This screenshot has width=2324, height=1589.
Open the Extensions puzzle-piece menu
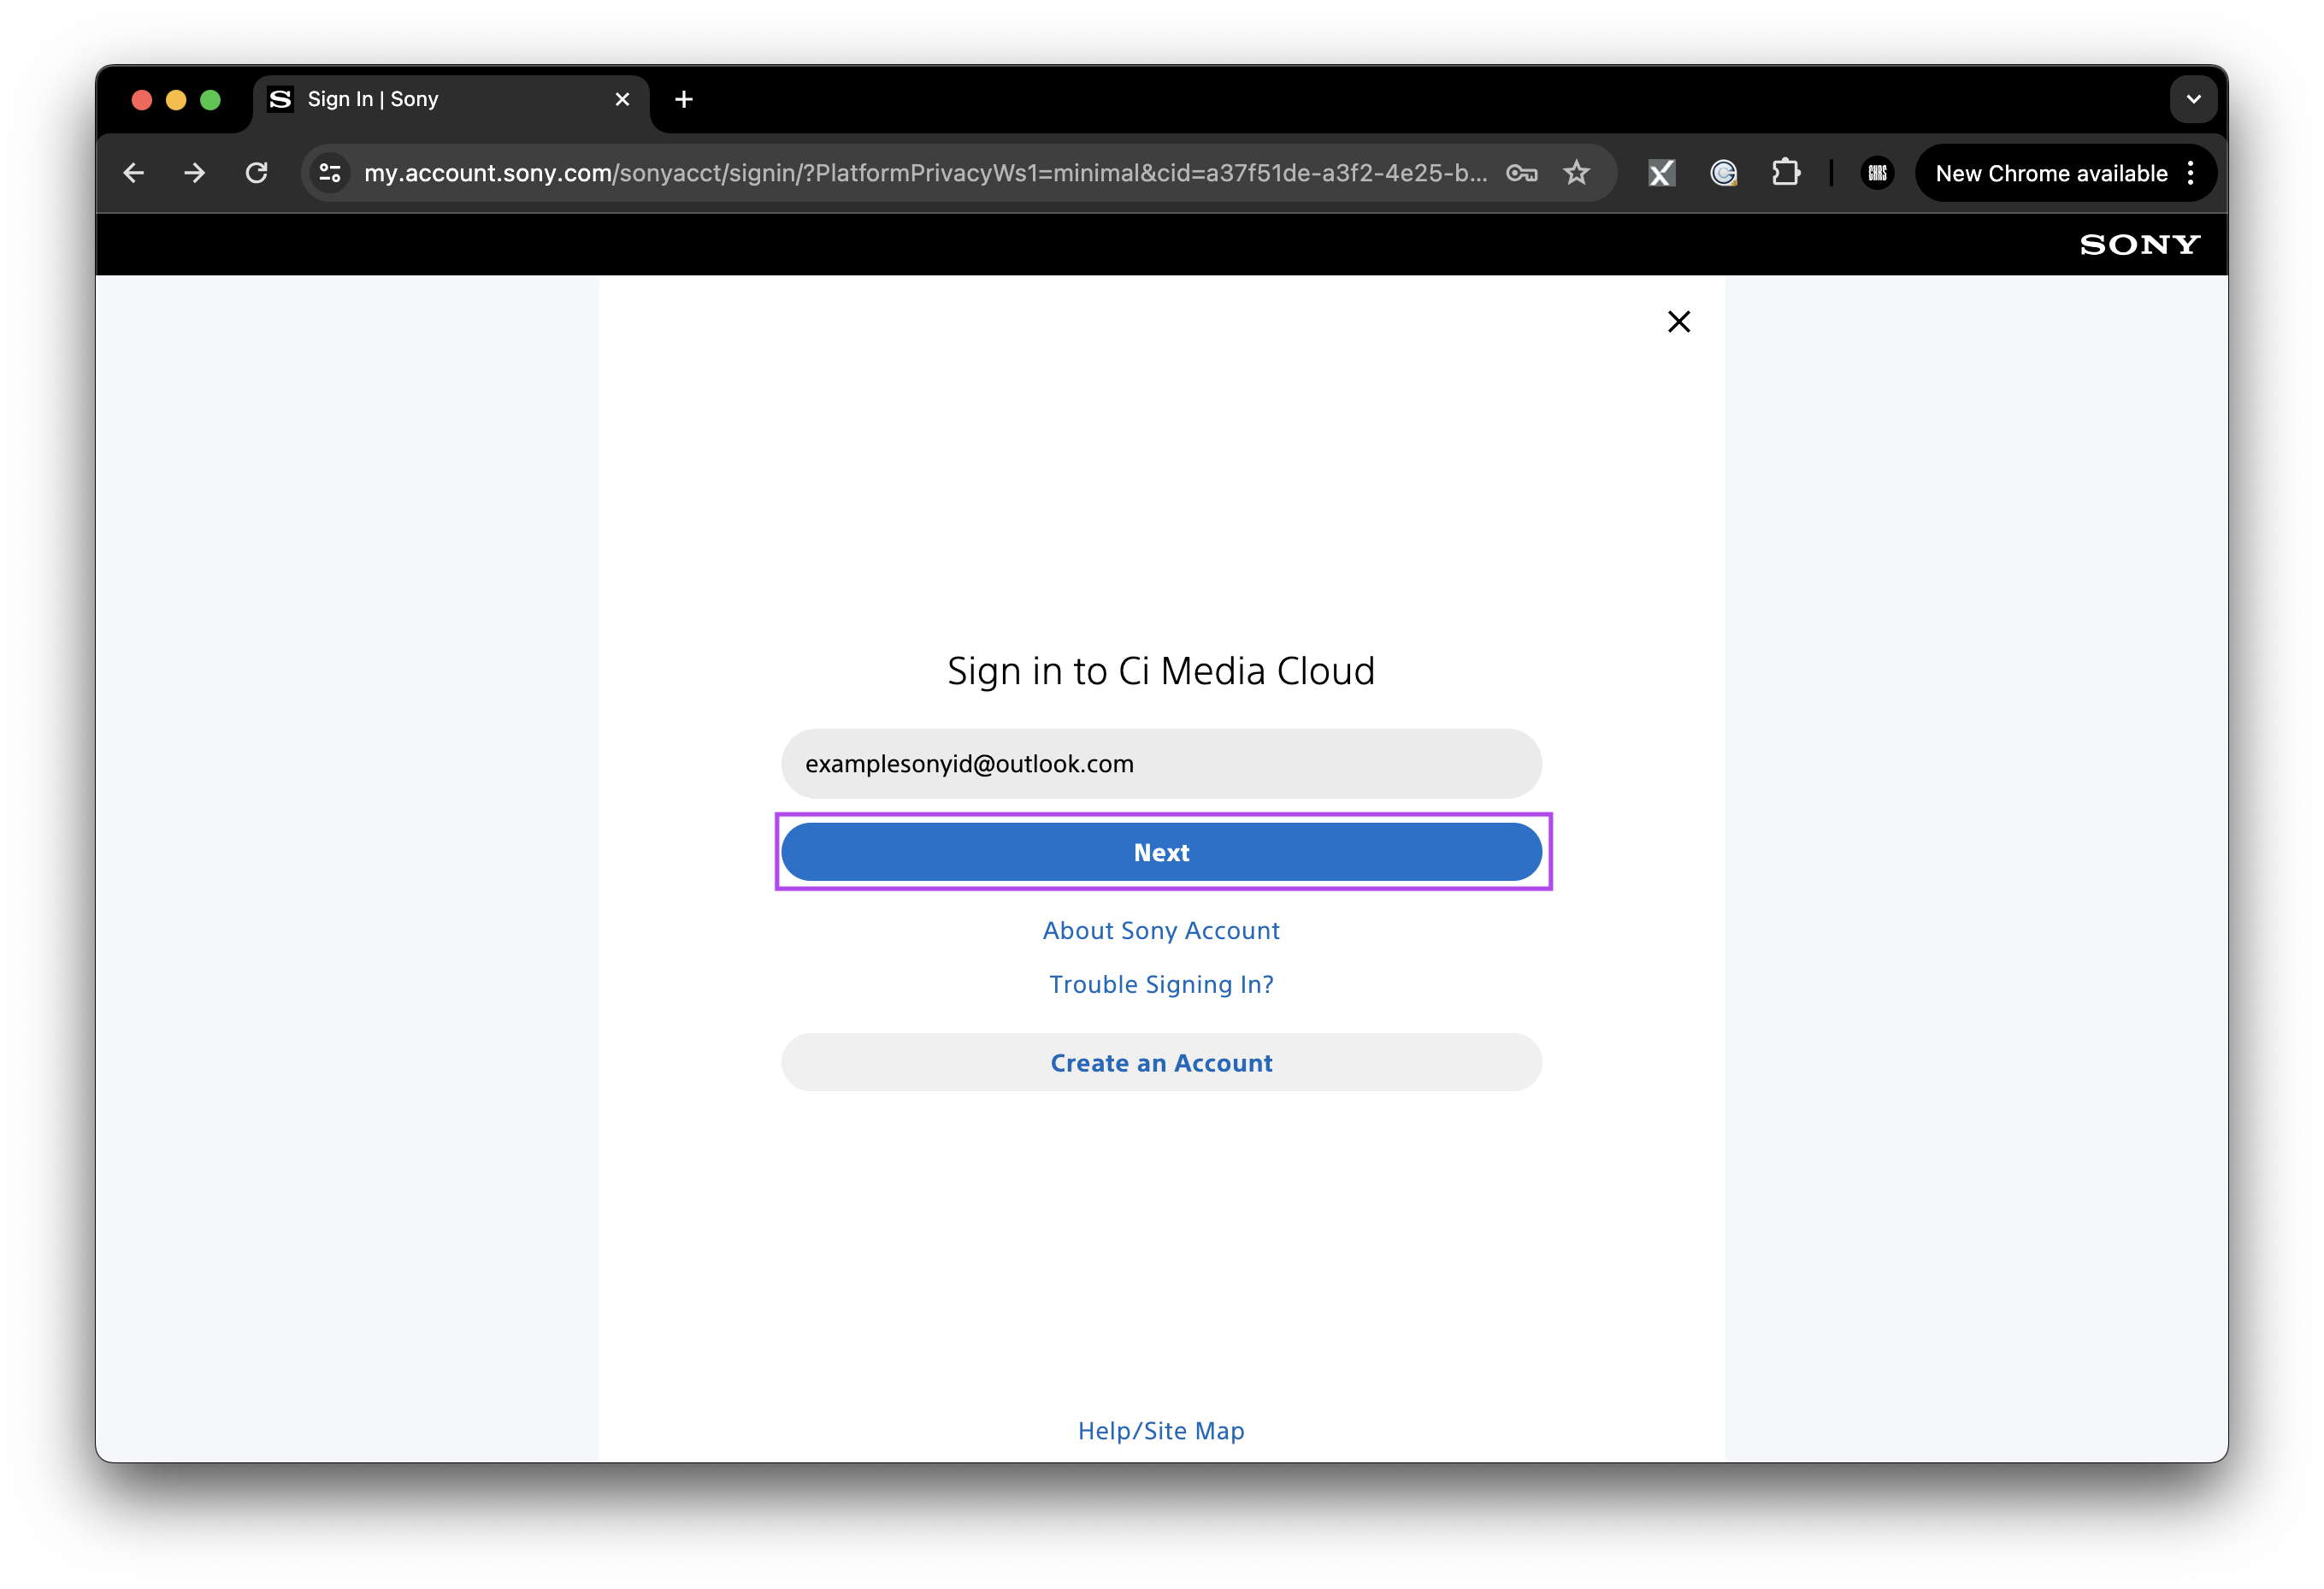coord(1786,172)
